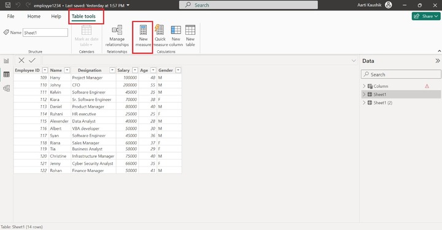Click the cell CFO
Image resolution: width=442 pixels, height=230 pixels.
(76, 85)
